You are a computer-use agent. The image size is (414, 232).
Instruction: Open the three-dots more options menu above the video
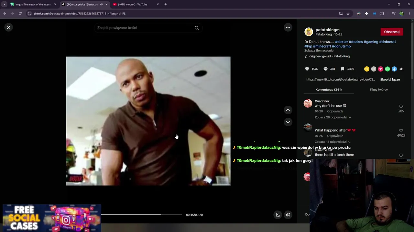point(288,27)
